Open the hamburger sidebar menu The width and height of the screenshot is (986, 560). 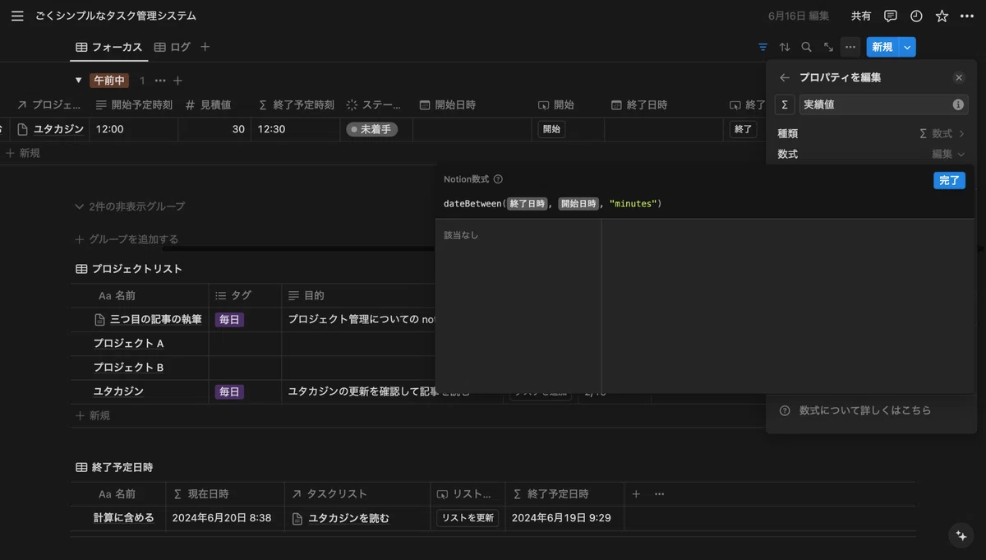tap(17, 16)
